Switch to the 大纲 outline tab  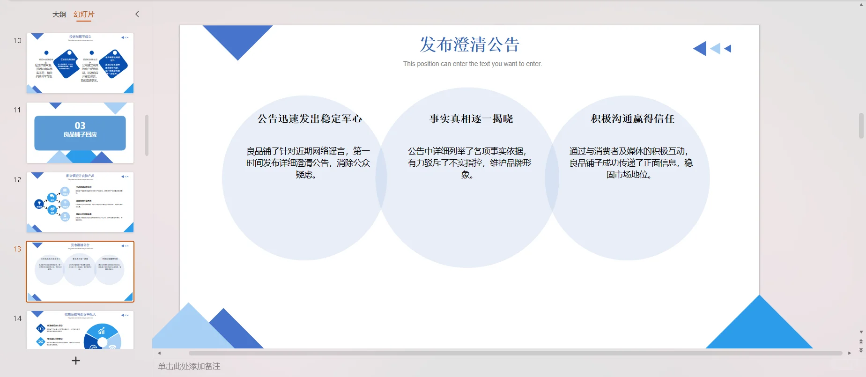(x=59, y=15)
